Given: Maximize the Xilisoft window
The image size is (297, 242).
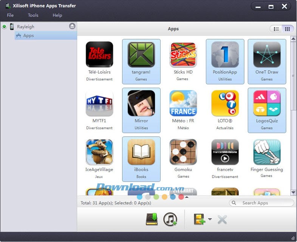Looking at the screenshot, I should (271, 7).
